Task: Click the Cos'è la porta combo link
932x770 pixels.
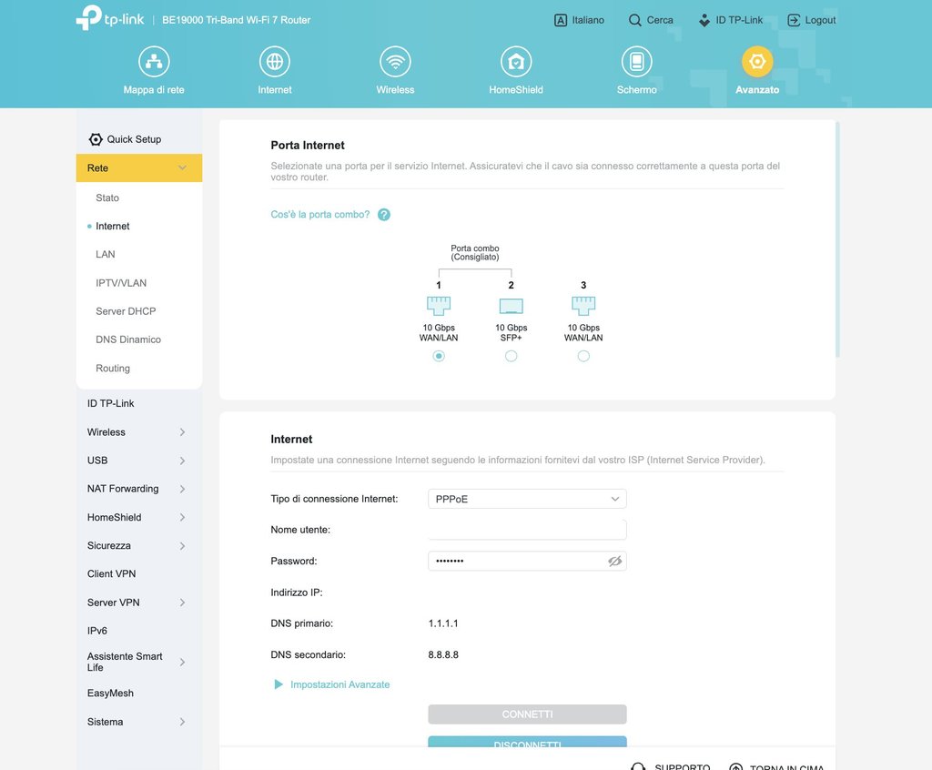Action: pyautogui.click(x=319, y=215)
